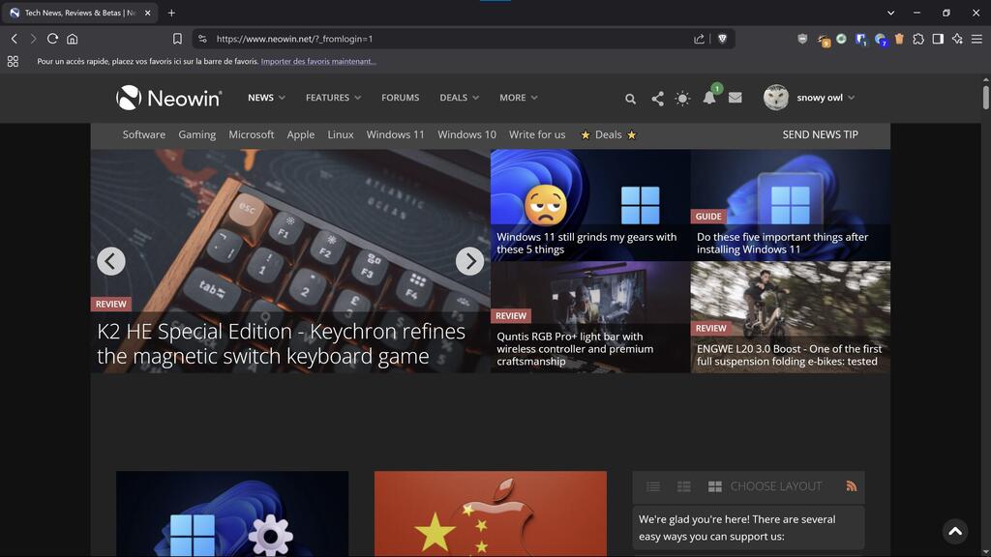Open the sparkle AI assistant icon

[957, 39]
